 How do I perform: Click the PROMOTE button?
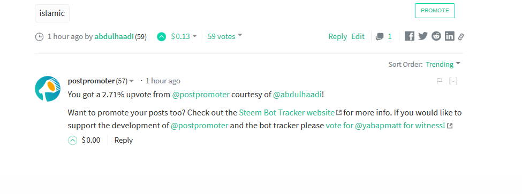point(435,11)
